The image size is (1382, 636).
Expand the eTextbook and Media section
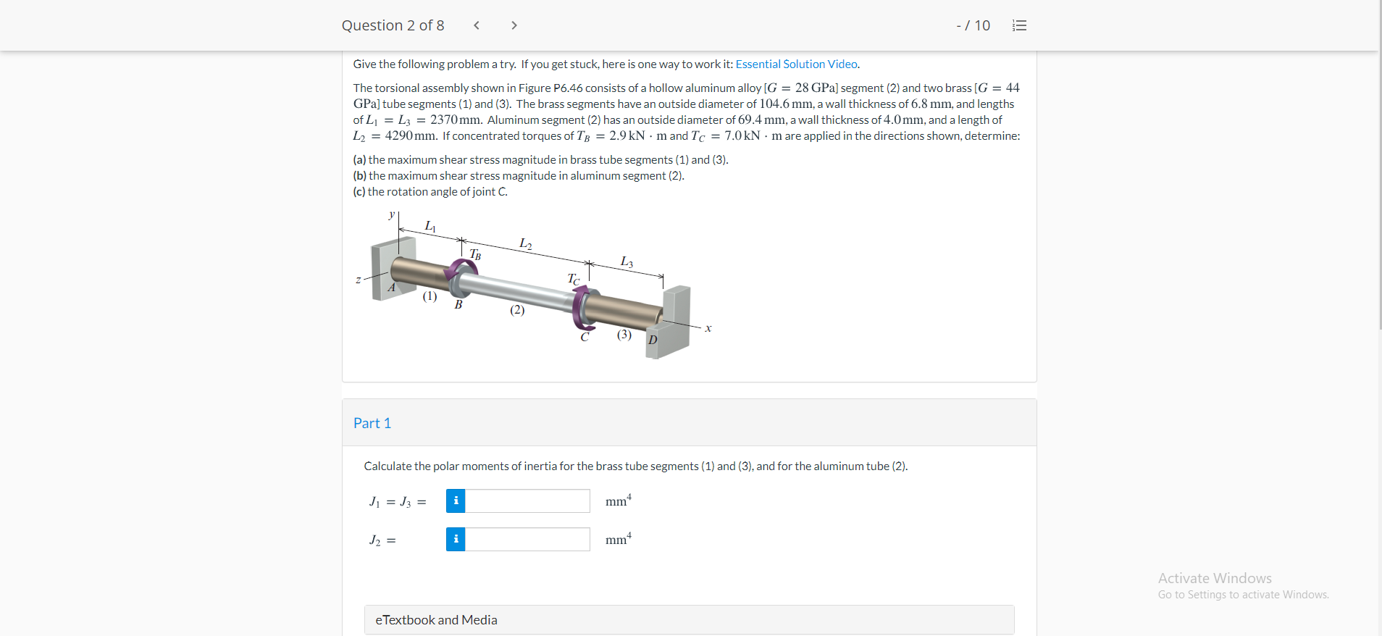pos(689,620)
